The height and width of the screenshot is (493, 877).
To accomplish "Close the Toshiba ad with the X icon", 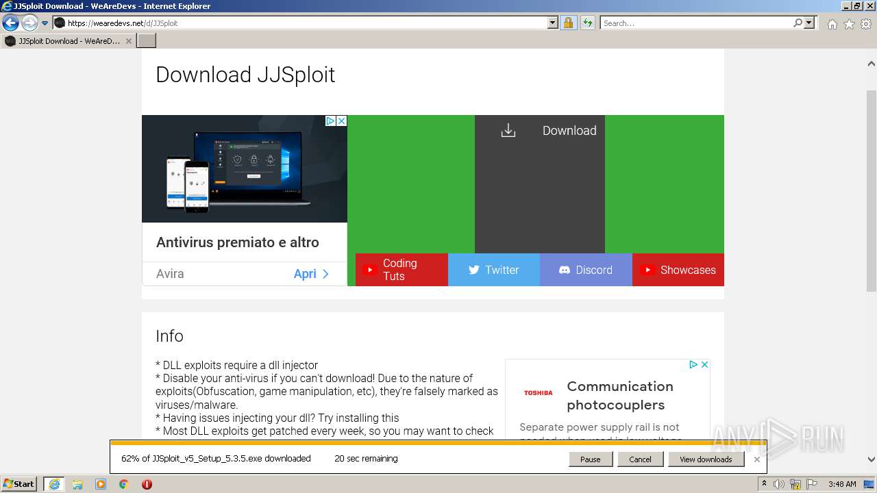I will [x=704, y=364].
